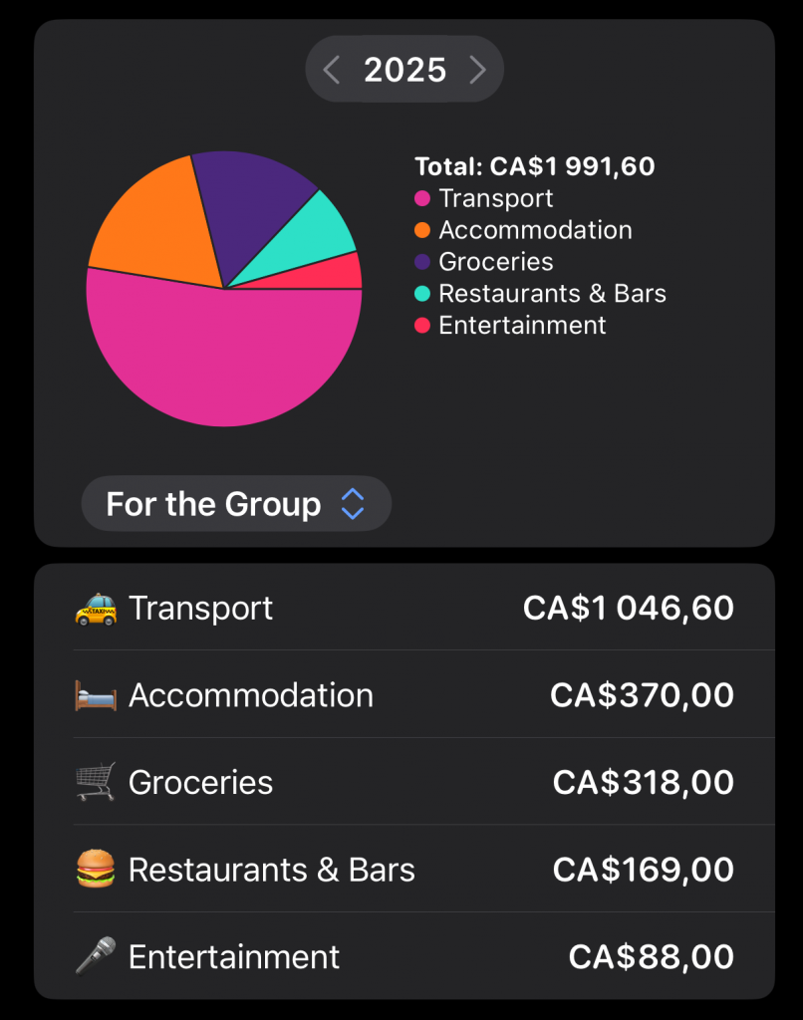This screenshot has height=1020, width=803.
Task: Click the 2025 year label
Action: click(x=404, y=70)
